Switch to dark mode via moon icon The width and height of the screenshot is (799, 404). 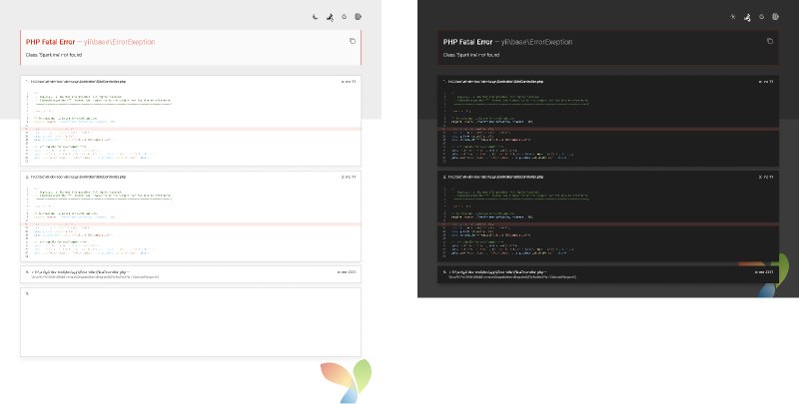tap(316, 17)
